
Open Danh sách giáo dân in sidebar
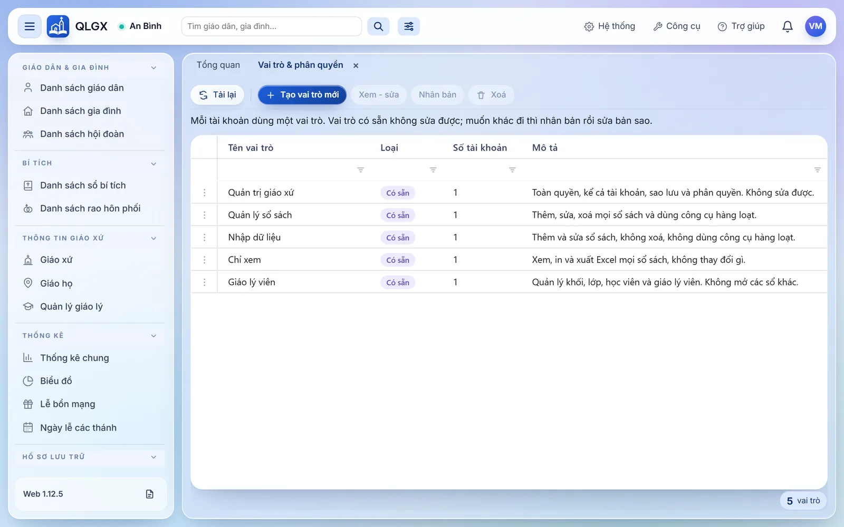click(90, 88)
